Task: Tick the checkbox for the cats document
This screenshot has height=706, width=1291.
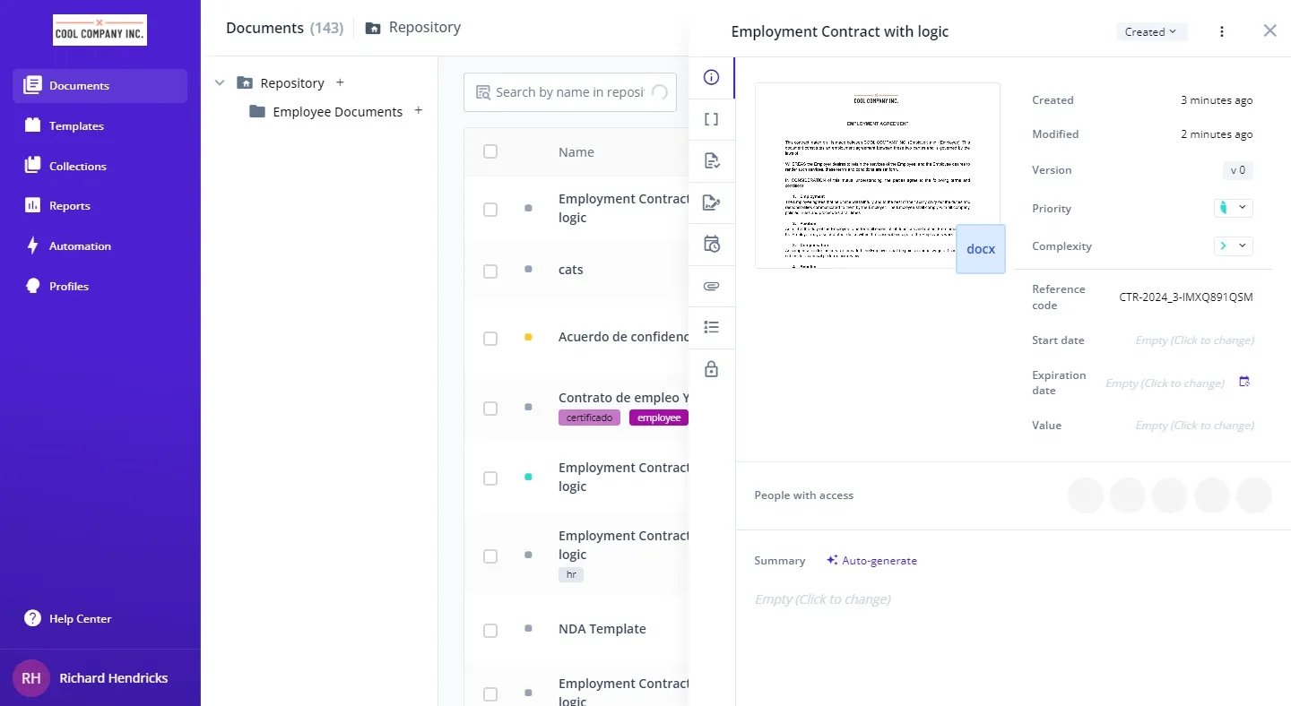Action: point(490,271)
